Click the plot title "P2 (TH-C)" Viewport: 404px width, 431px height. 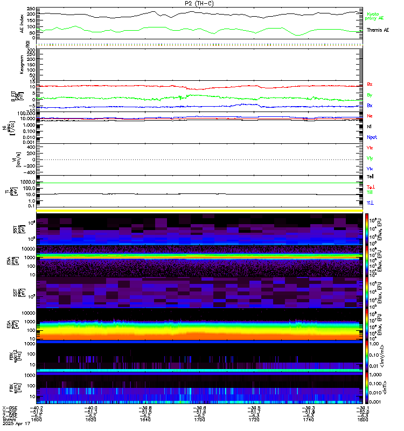pyautogui.click(x=199, y=3)
